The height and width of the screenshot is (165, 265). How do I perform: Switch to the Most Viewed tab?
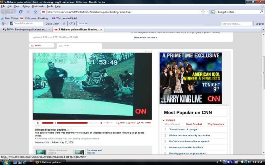172,124
